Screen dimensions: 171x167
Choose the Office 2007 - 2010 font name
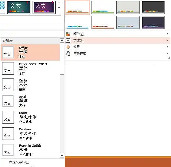click(33, 64)
